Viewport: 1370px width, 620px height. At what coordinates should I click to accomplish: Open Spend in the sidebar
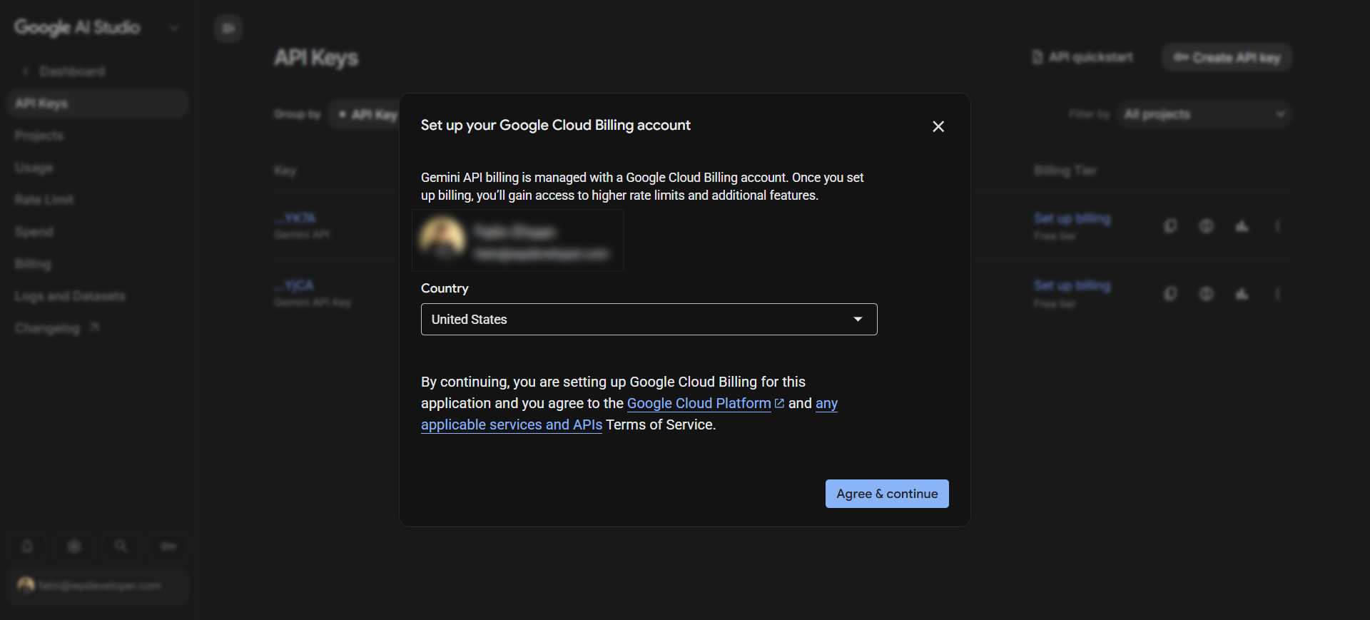[x=34, y=232]
